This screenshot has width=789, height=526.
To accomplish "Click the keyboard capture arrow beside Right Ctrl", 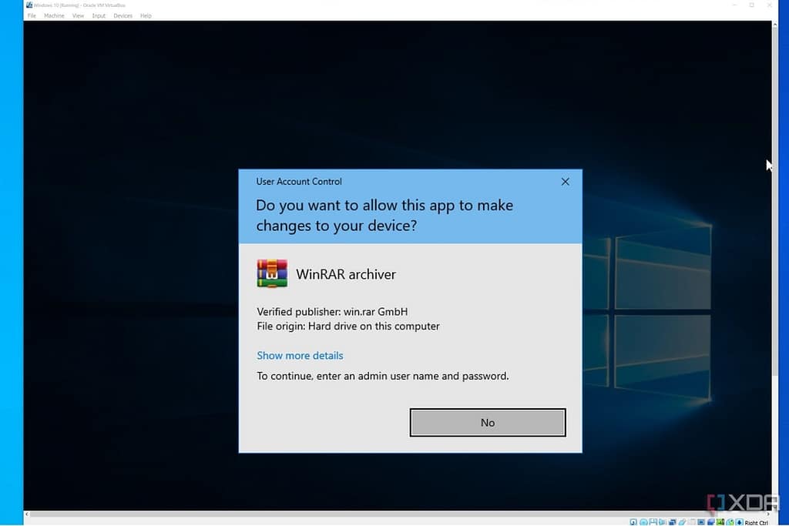I will click(739, 522).
